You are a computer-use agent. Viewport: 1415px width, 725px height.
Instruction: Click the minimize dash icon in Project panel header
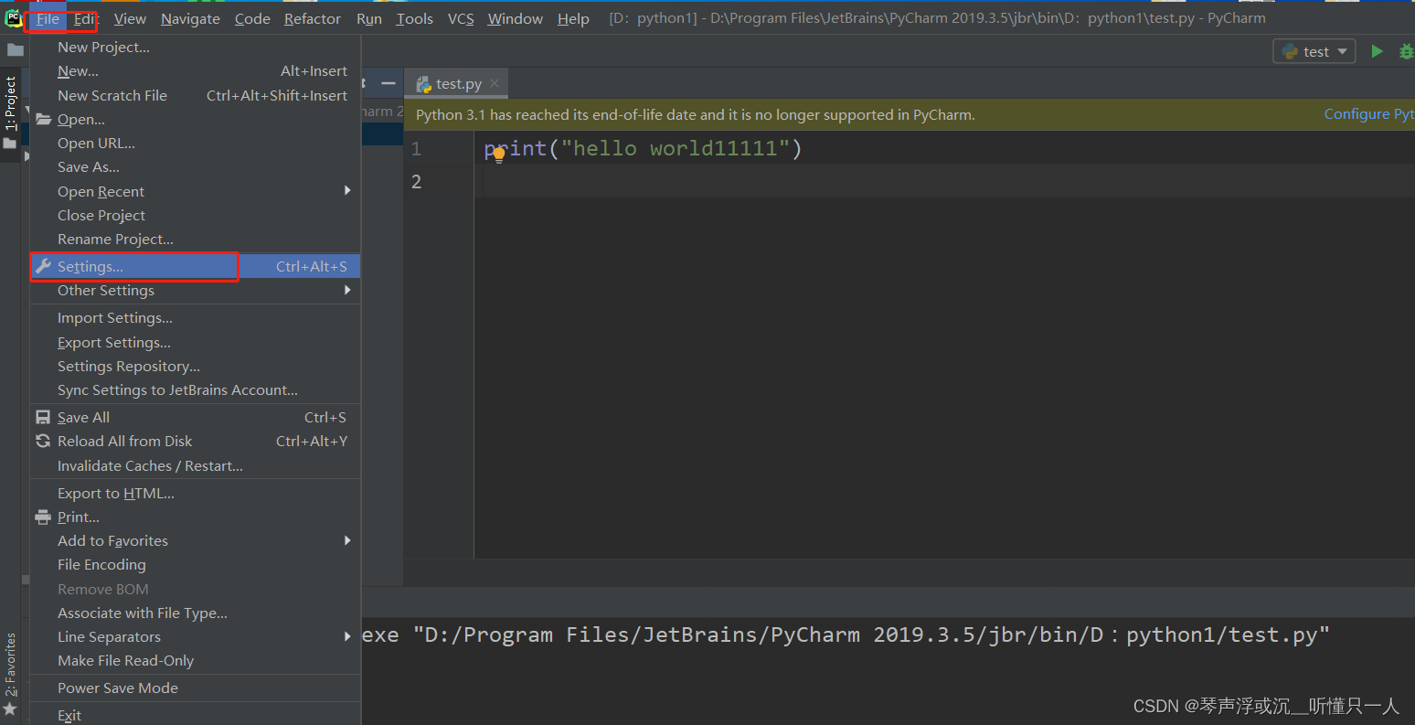click(x=388, y=83)
